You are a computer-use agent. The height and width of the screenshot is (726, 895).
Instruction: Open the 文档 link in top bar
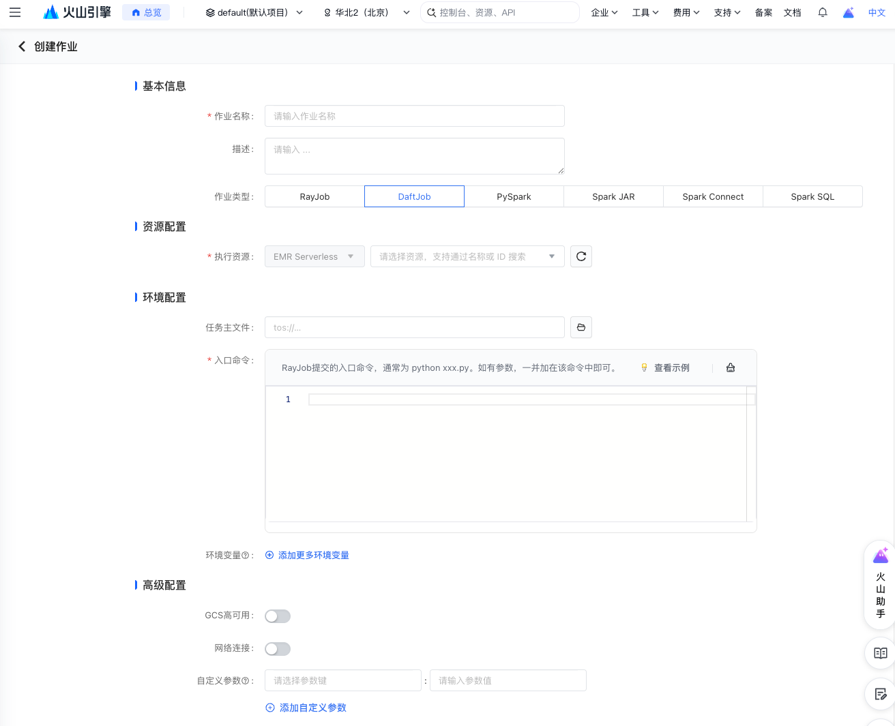pos(792,12)
